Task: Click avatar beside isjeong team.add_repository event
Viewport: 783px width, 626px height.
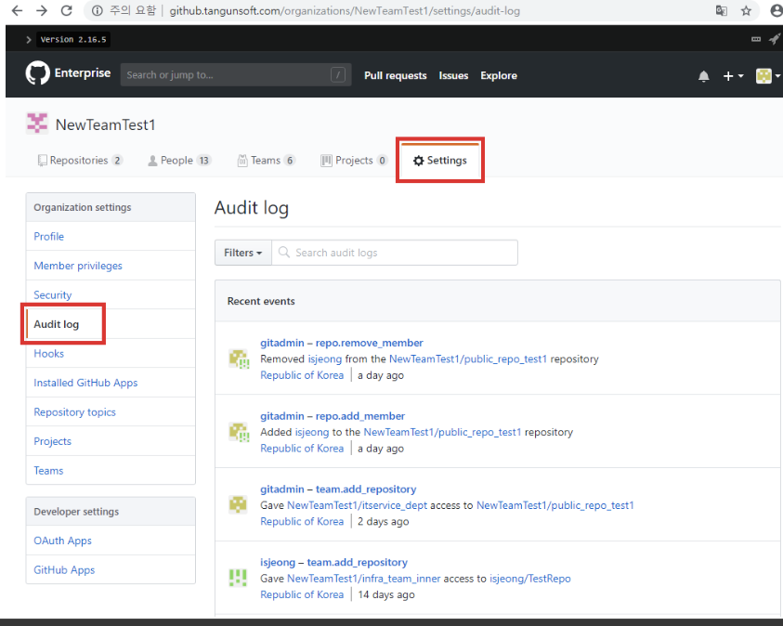Action: (x=238, y=578)
